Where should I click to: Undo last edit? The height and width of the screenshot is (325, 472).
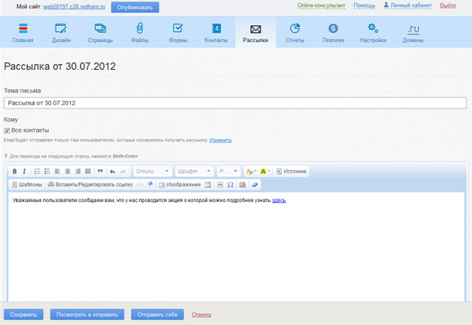coord(113,172)
